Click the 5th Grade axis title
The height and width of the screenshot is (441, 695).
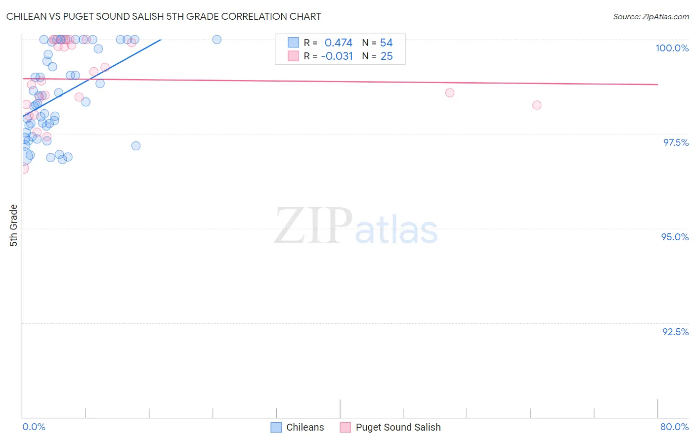(x=13, y=225)
